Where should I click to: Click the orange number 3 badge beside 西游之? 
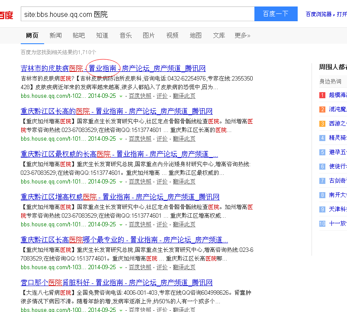[322, 124]
